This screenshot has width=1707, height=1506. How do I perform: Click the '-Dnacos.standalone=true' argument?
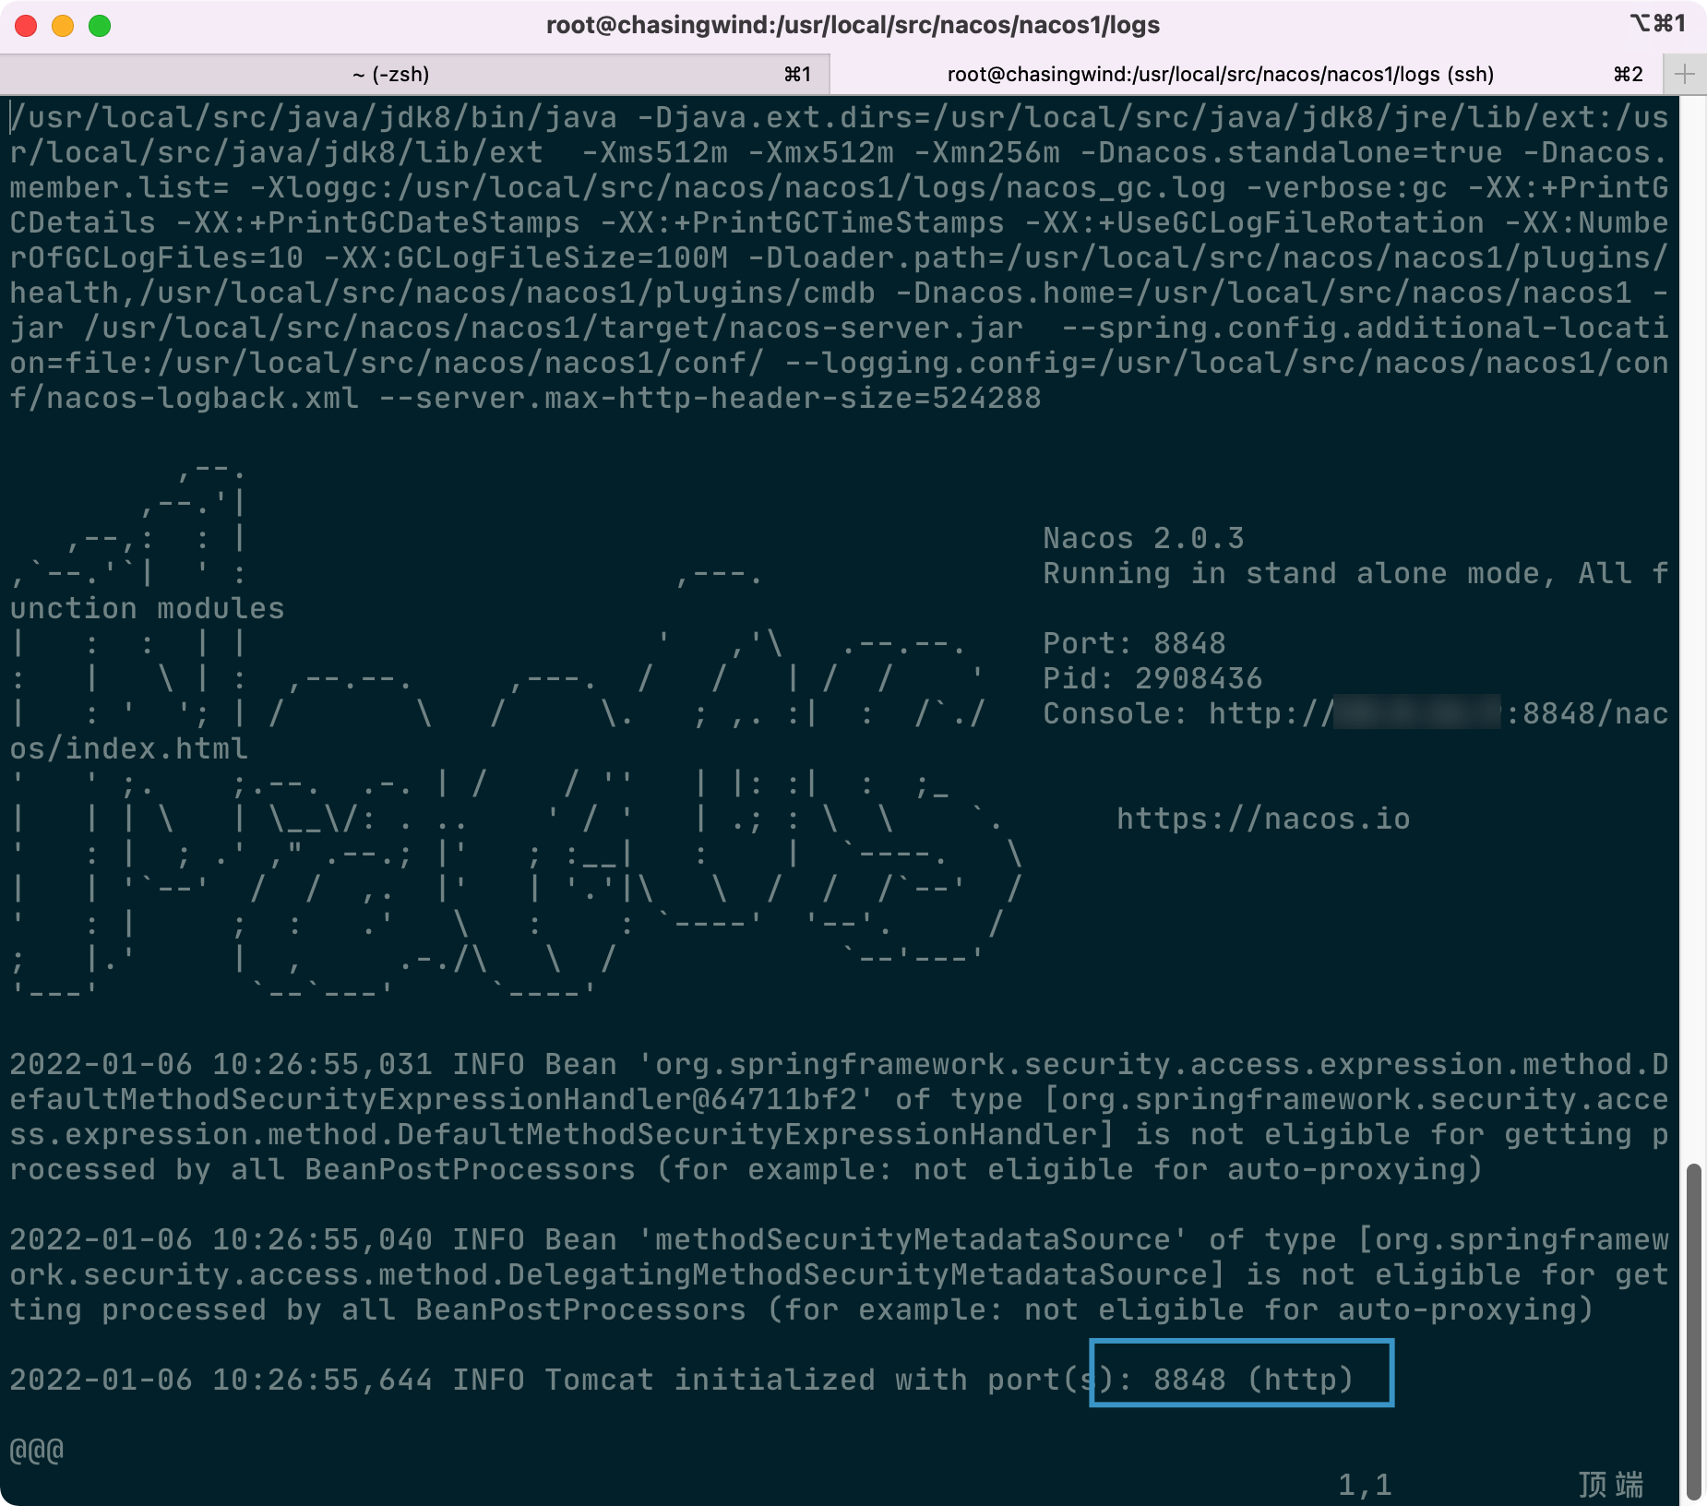(1291, 152)
